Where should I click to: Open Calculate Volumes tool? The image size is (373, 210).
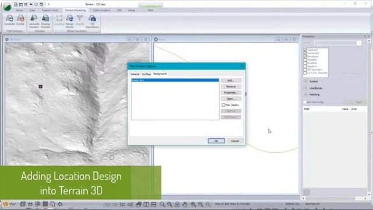click(x=34, y=22)
